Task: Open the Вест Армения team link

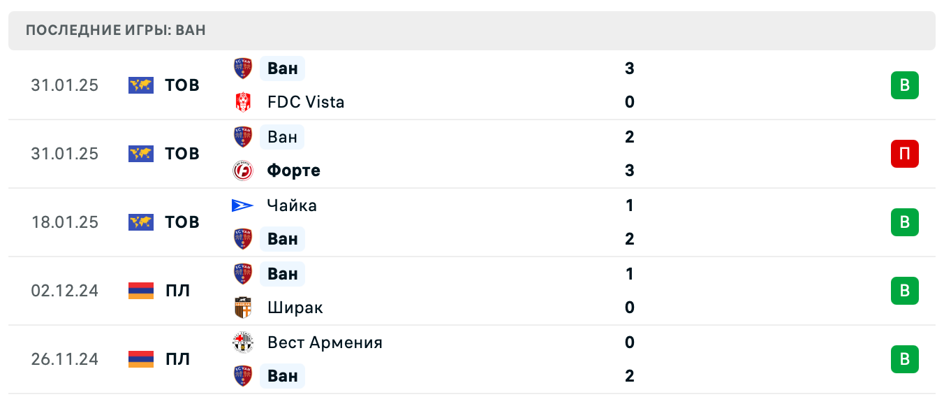Action: 325,342
